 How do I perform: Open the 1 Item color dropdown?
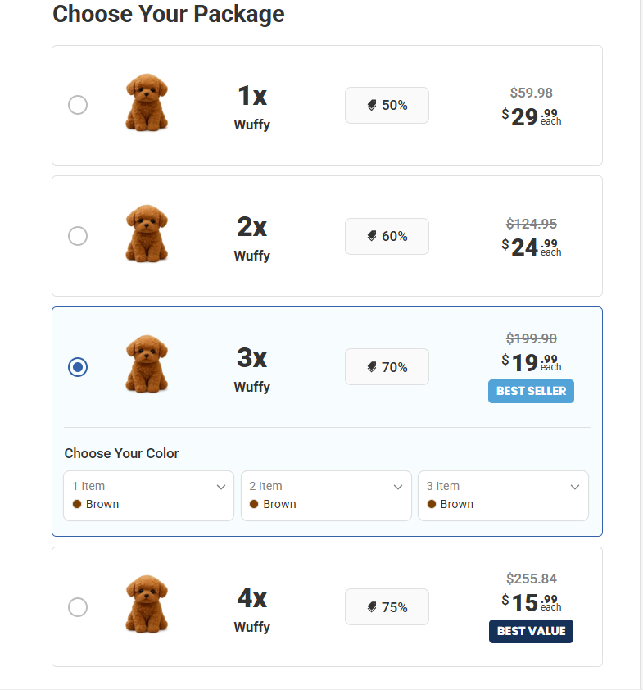148,495
